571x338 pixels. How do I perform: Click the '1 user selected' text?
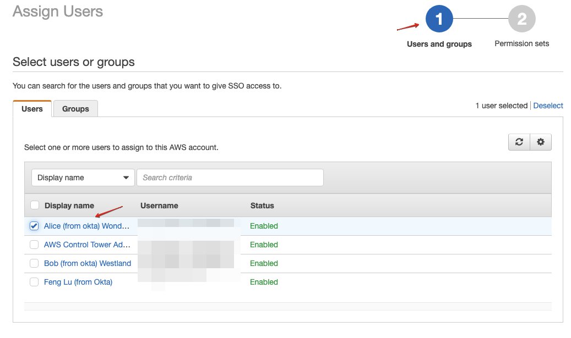[x=502, y=106]
